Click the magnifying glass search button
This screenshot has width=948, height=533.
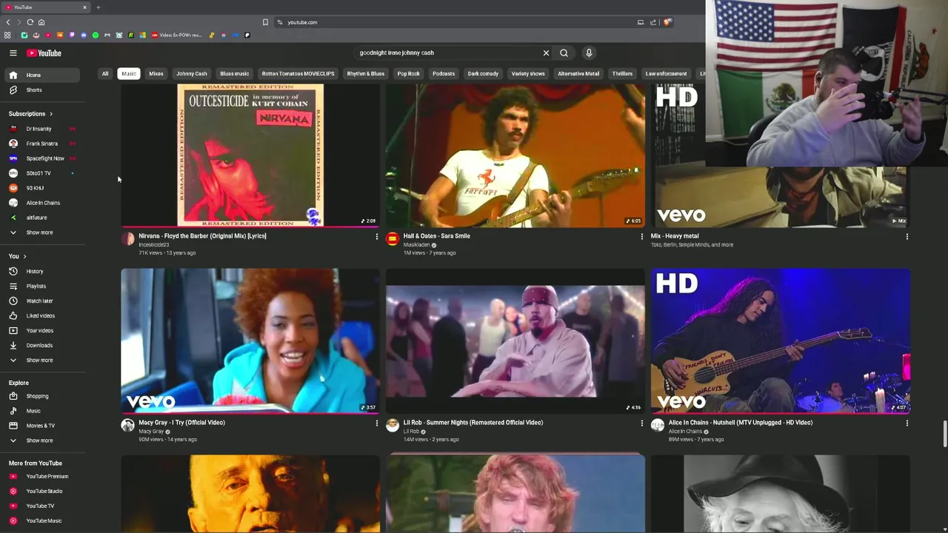point(564,53)
